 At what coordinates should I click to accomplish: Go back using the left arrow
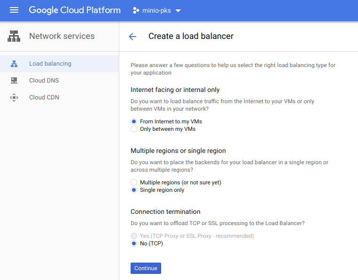pyautogui.click(x=132, y=37)
